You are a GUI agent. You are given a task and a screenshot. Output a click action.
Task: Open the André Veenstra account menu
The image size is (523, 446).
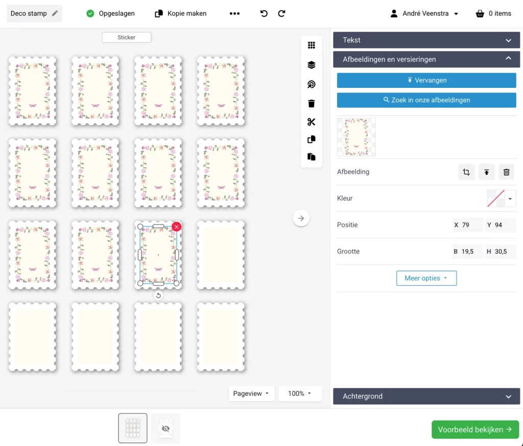click(x=424, y=14)
